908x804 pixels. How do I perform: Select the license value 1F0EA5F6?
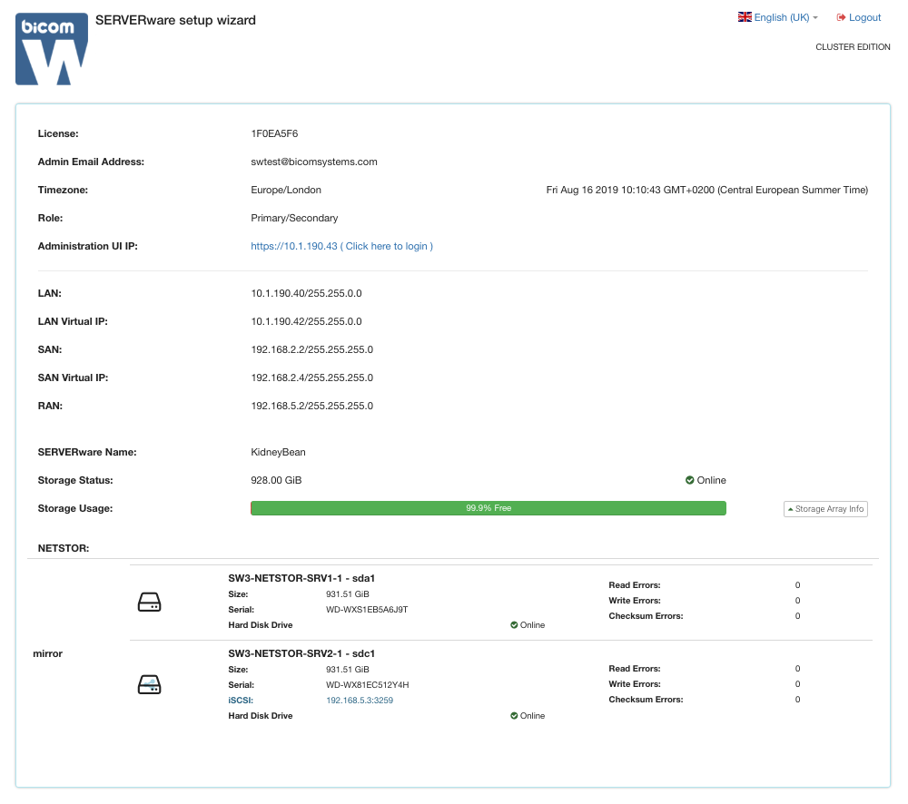click(x=274, y=133)
